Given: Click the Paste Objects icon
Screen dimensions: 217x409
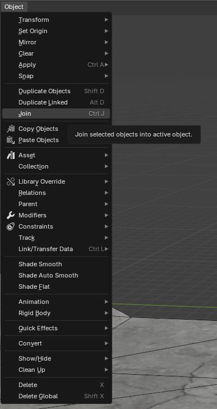Looking at the screenshot, I should (11, 140).
